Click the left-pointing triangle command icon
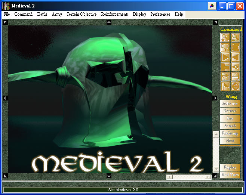The width and height of the screenshot is (246, 195). 235,57
